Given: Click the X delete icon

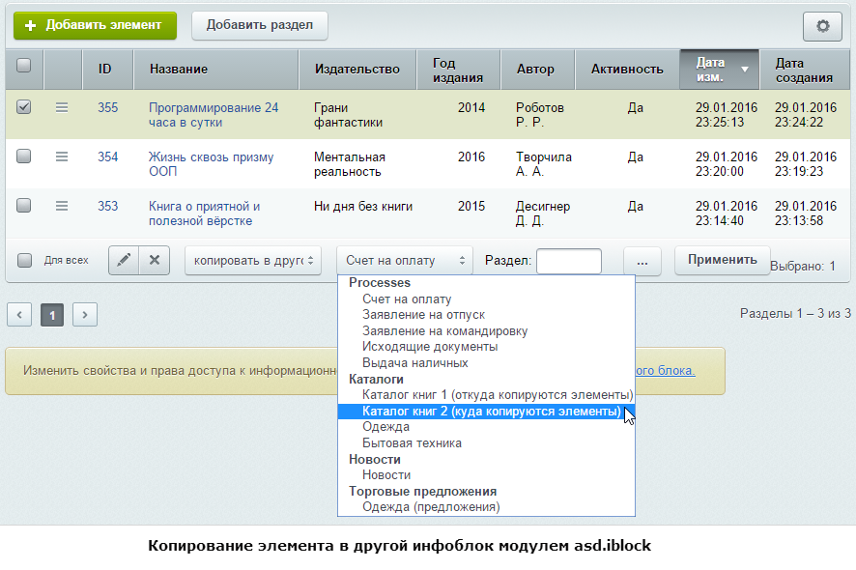Looking at the screenshot, I should pos(155,261).
